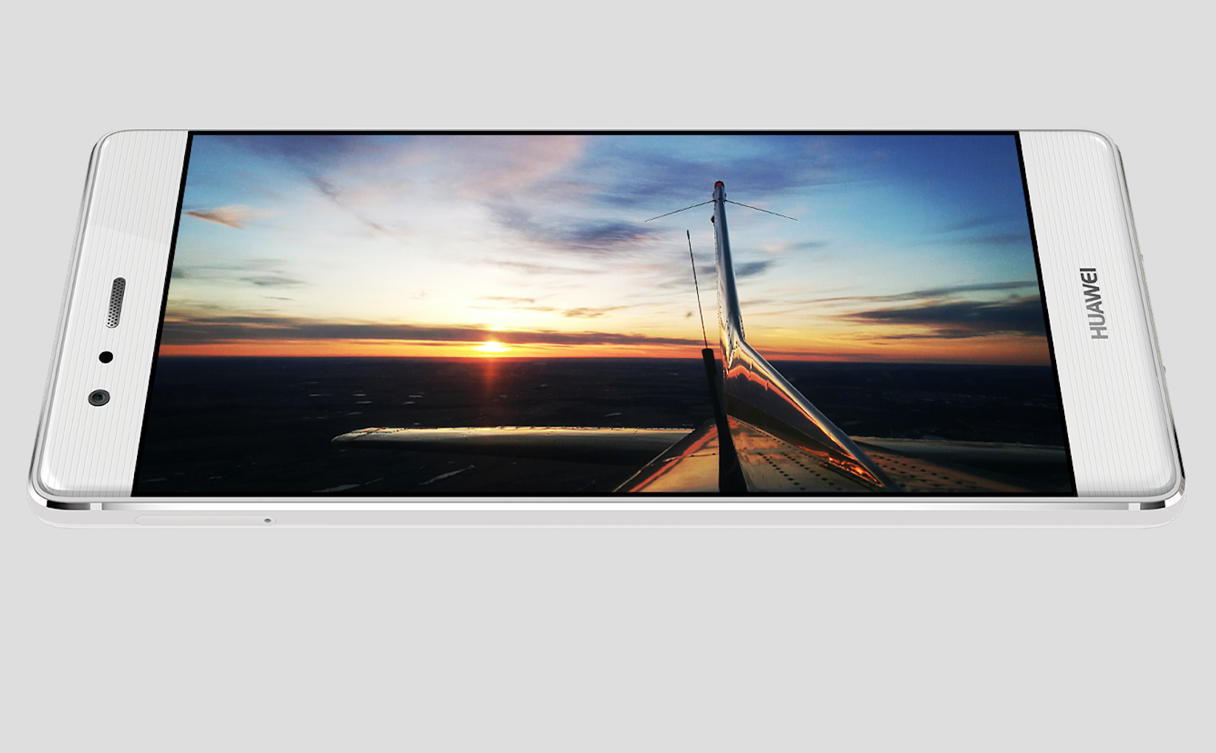Click the HUAWEI logo on the phone

(x=1097, y=303)
